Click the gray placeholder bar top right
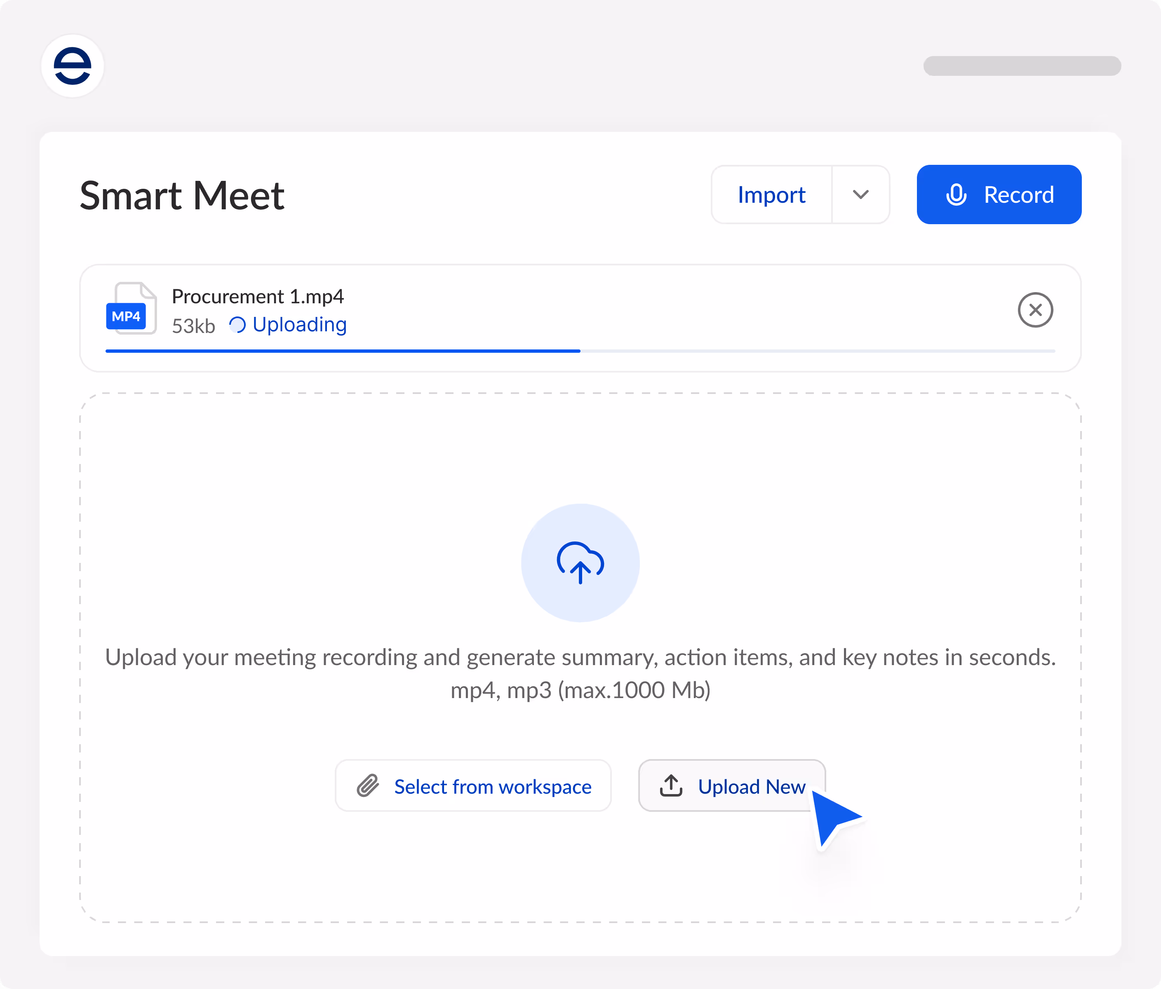1161x989 pixels. point(1022,66)
